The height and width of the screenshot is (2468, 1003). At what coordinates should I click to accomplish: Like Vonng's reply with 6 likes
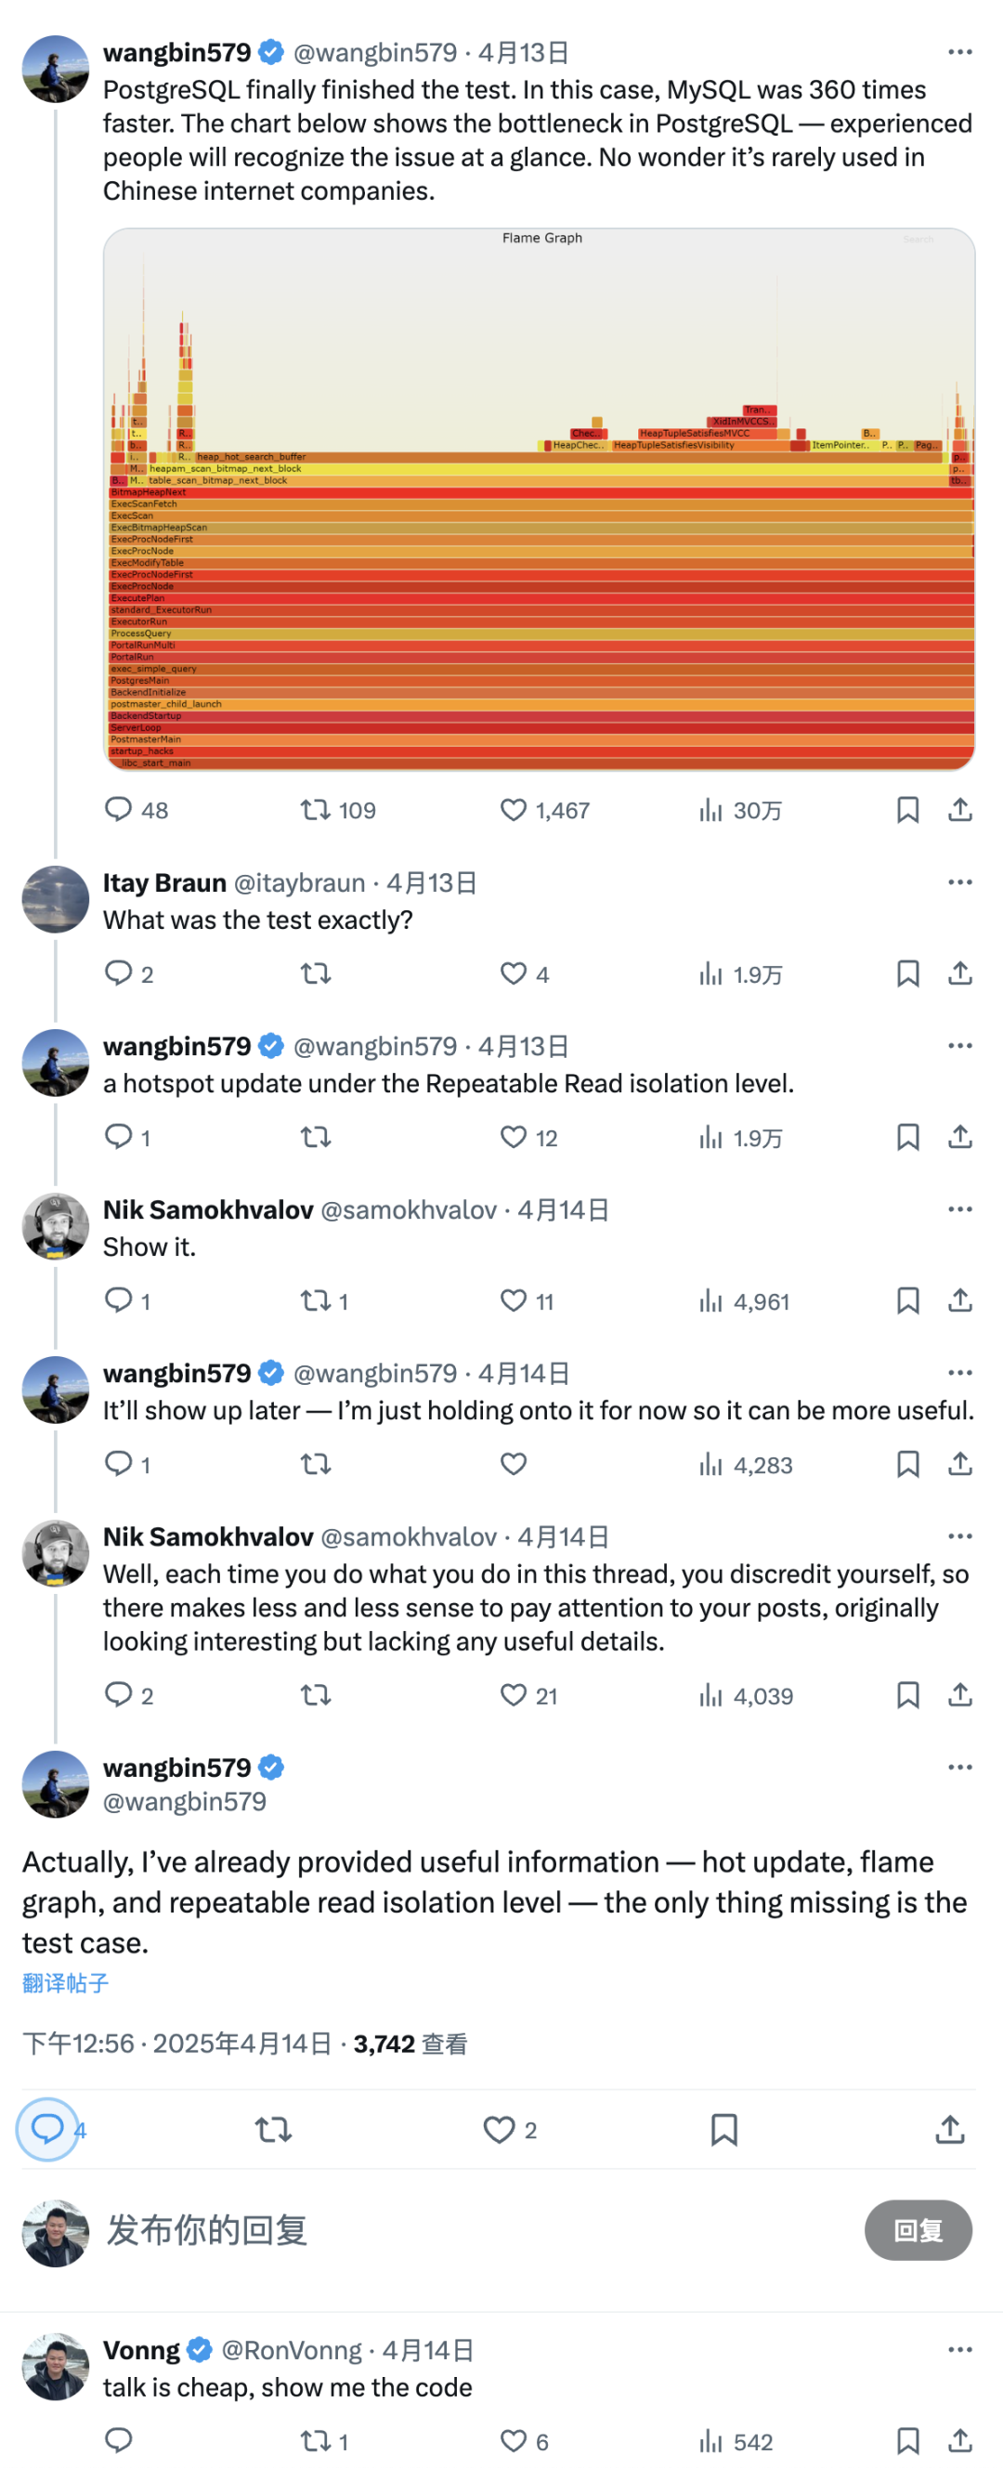click(514, 2441)
